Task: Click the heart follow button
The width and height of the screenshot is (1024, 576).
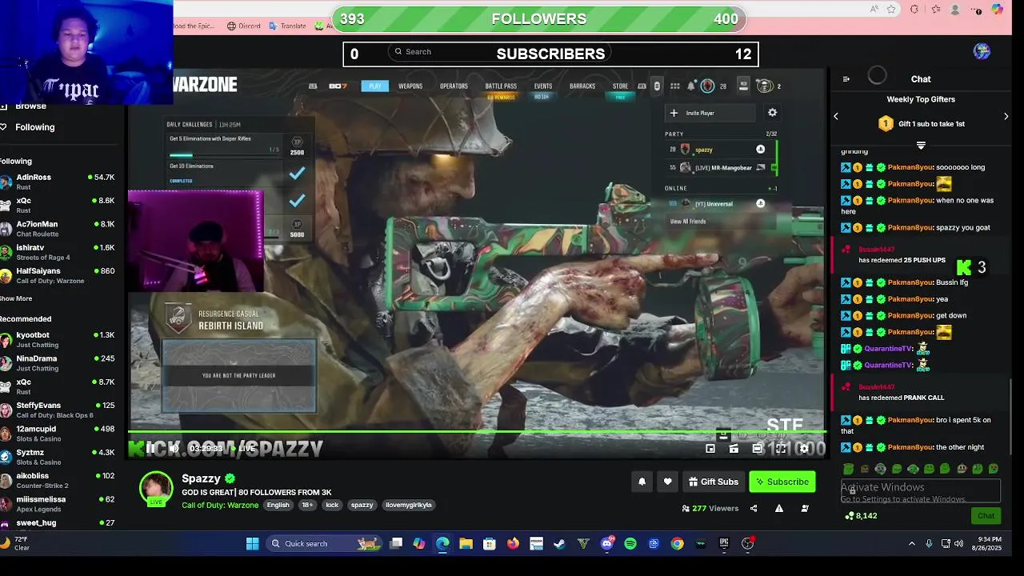Action: pyautogui.click(x=668, y=482)
